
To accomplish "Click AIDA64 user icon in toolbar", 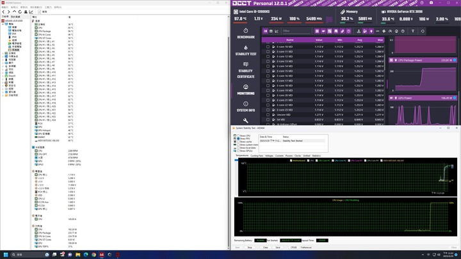I will pyautogui.click(x=26, y=12).
